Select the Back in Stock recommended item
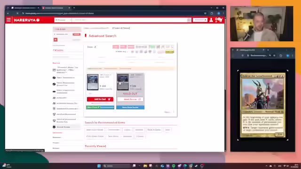 154,130
